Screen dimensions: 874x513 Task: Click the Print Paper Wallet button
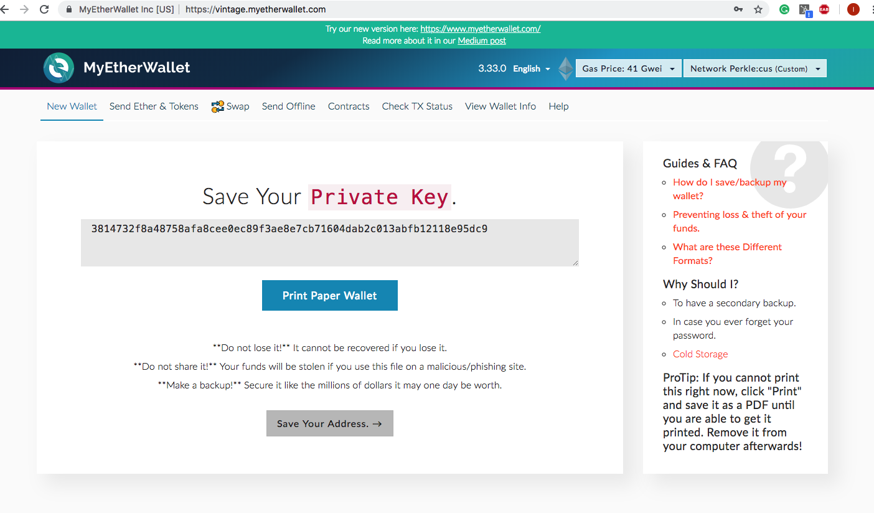click(x=329, y=296)
